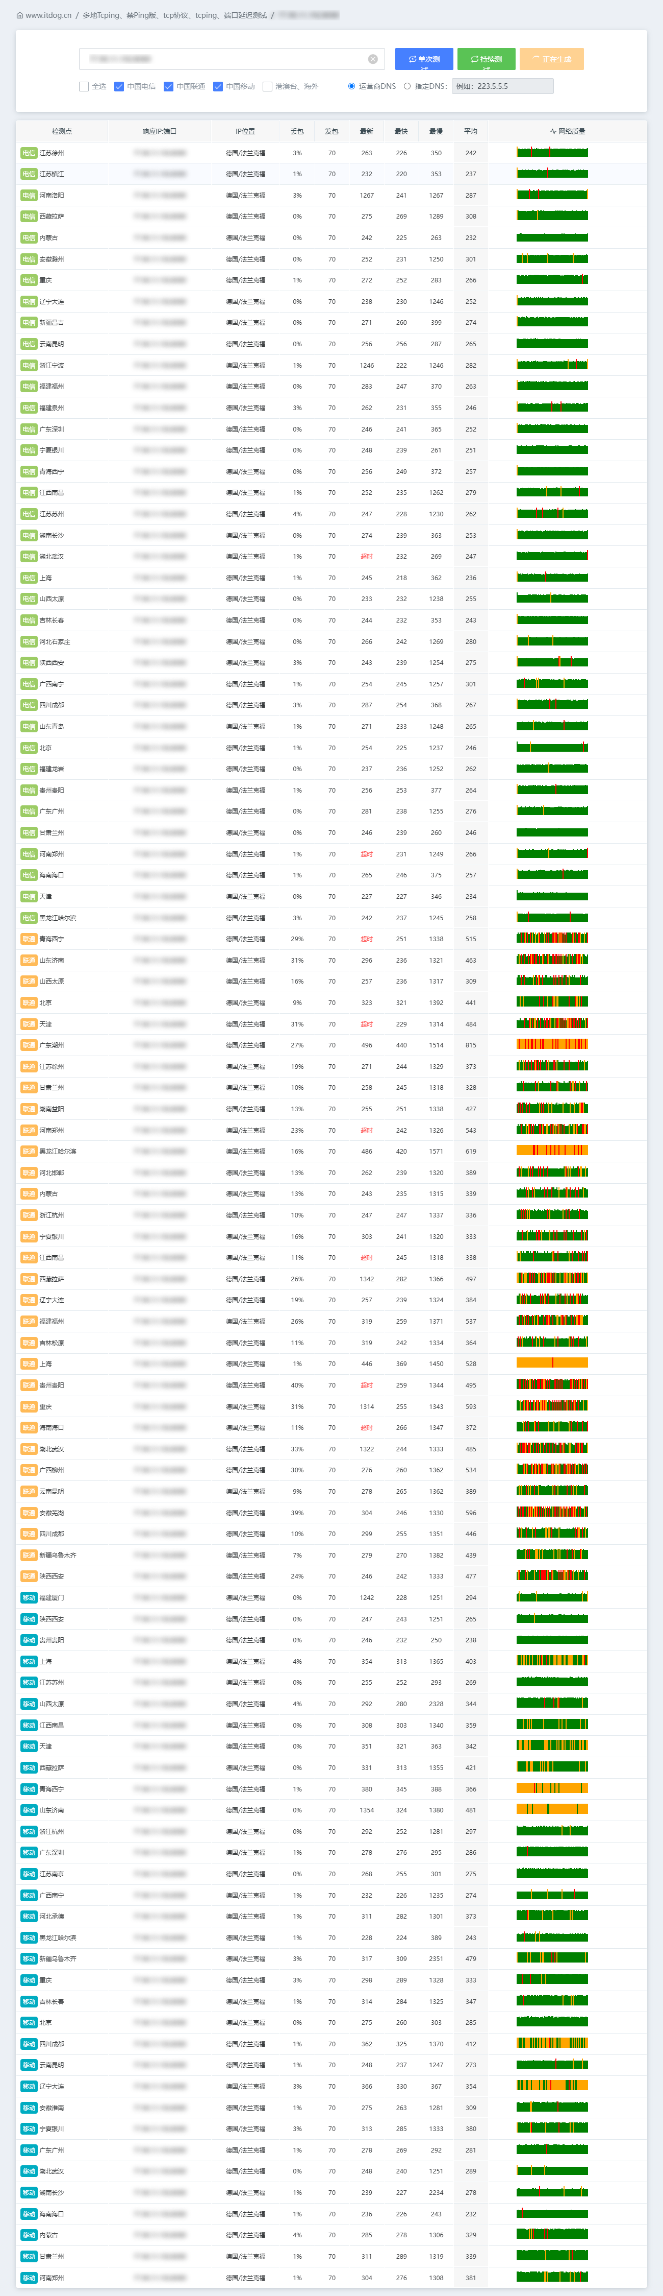Open network quality chart for 移动 上海
The width and height of the screenshot is (663, 2296).
point(553,1661)
